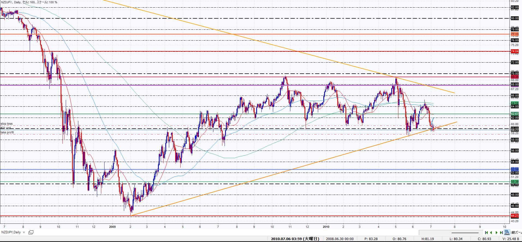This screenshot has width=522, height=242.
Task: Select the 74.04 red price label
Action: [514, 51]
